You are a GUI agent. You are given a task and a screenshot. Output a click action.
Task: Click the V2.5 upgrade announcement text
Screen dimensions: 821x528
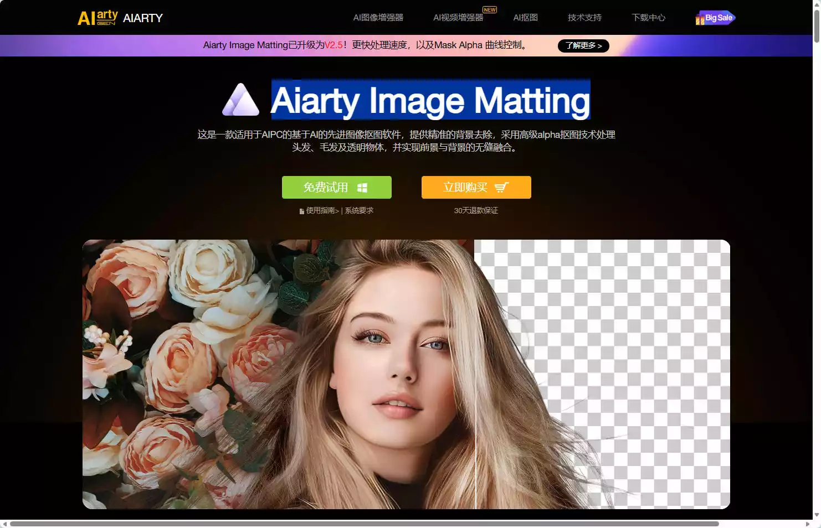pyautogui.click(x=366, y=45)
